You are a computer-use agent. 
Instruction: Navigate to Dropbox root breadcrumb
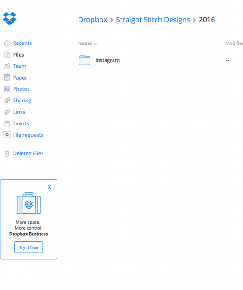click(x=93, y=20)
